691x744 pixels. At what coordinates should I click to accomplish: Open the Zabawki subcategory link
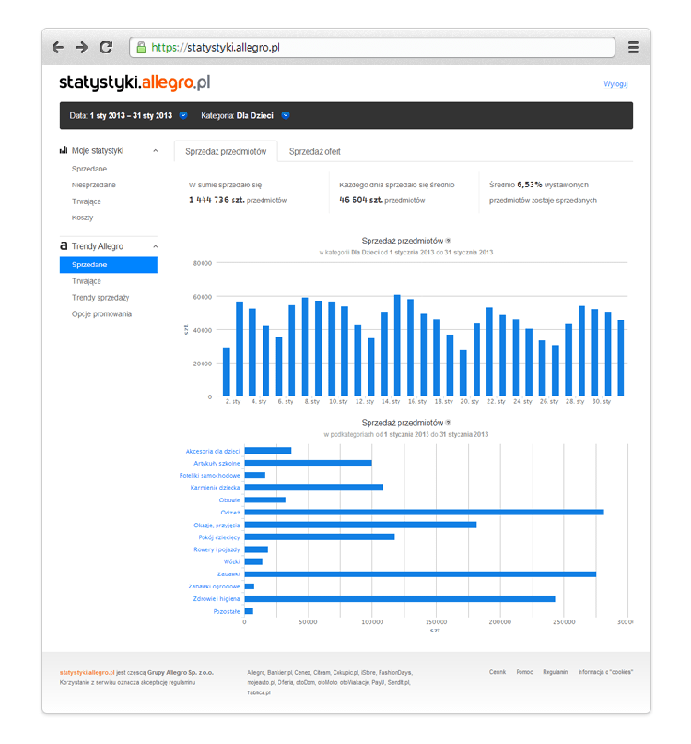click(228, 574)
